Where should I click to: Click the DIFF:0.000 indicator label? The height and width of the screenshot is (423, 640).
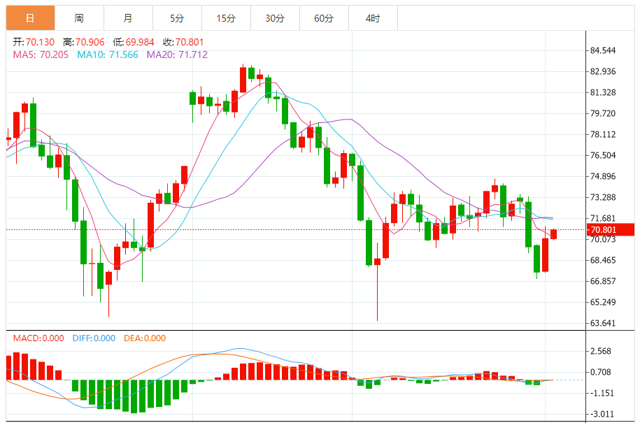[x=94, y=338]
